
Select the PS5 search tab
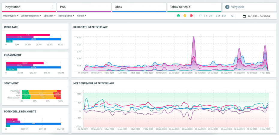coord(84,7)
